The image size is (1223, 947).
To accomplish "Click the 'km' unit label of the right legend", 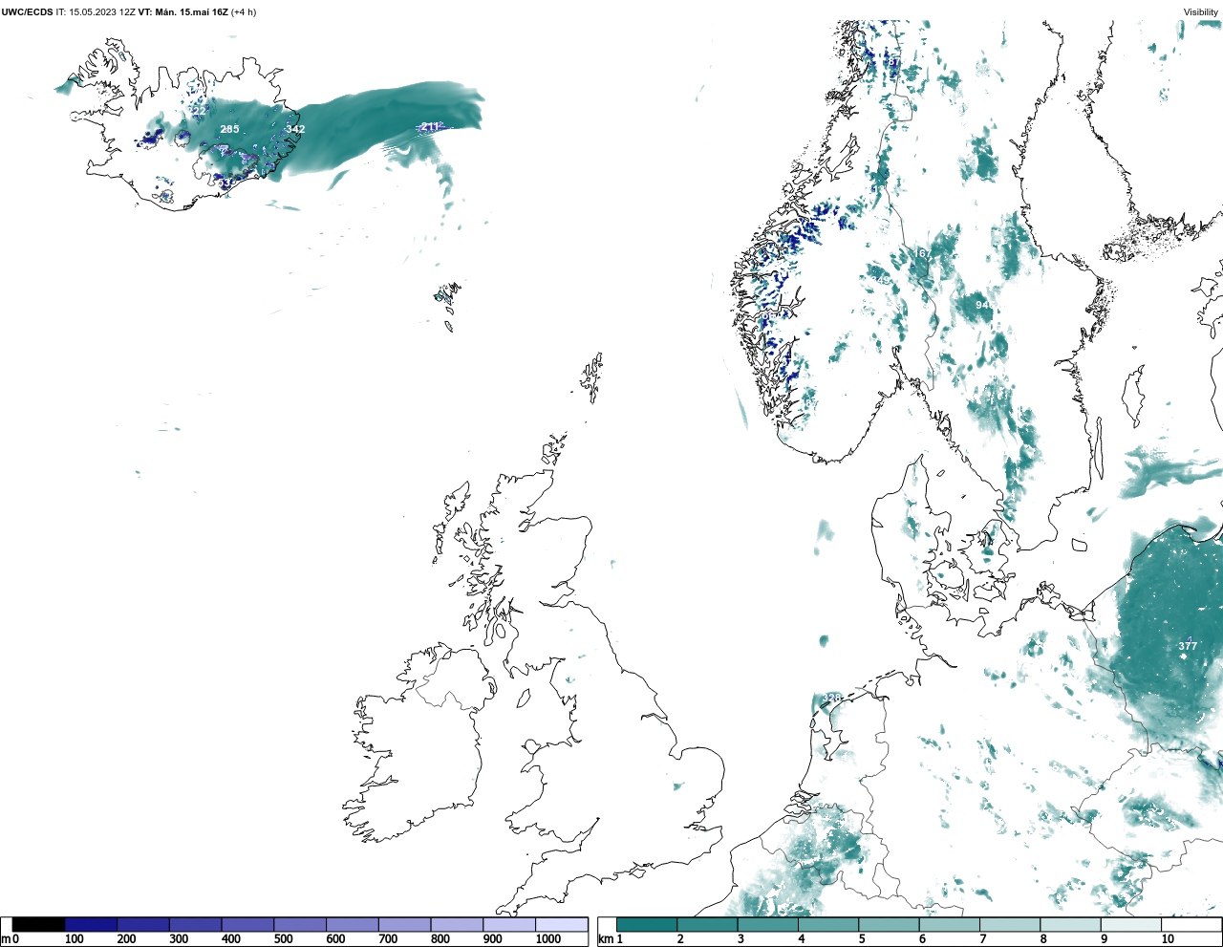I will pos(606,939).
